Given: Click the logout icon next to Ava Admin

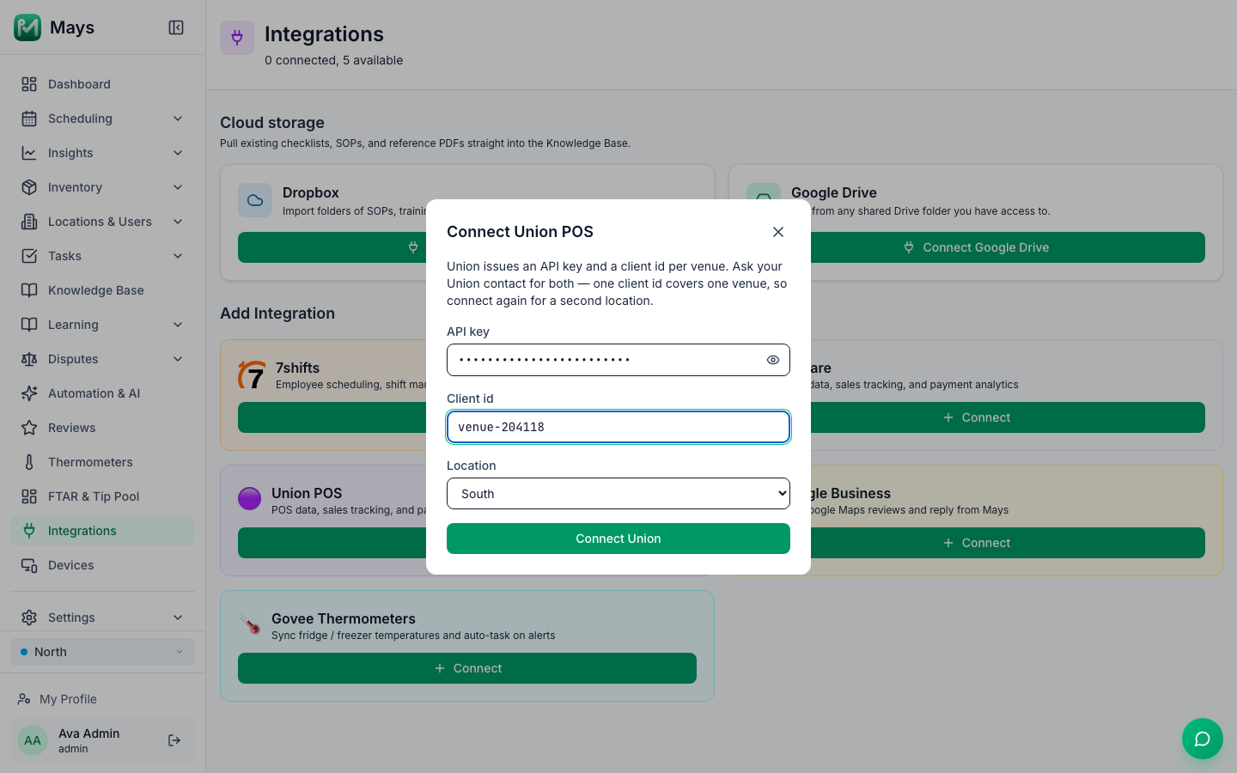Looking at the screenshot, I should (174, 740).
